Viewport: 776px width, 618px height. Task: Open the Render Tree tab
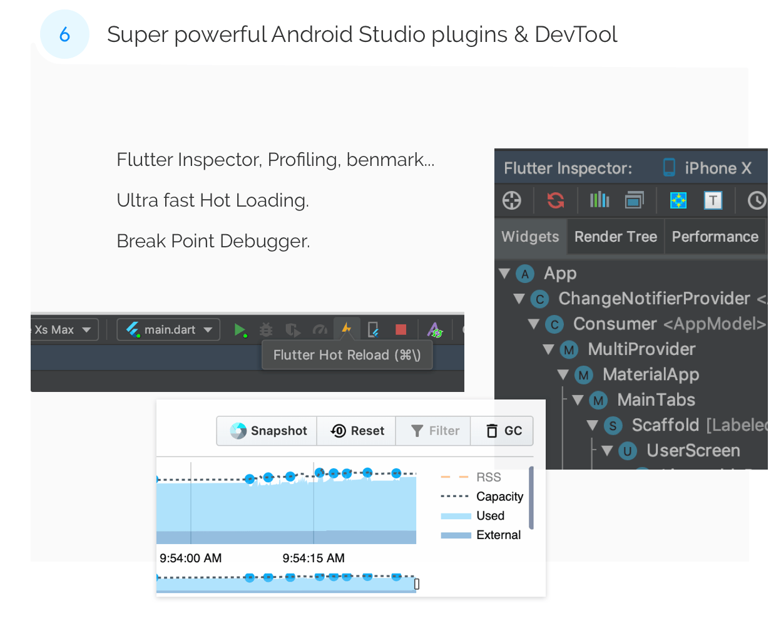pos(616,237)
